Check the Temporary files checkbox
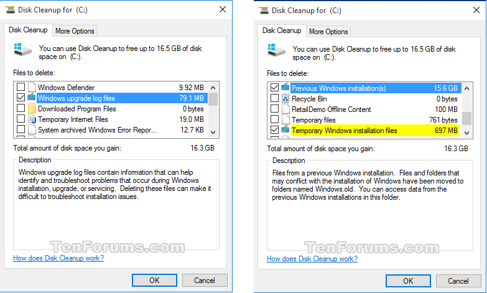 274,119
